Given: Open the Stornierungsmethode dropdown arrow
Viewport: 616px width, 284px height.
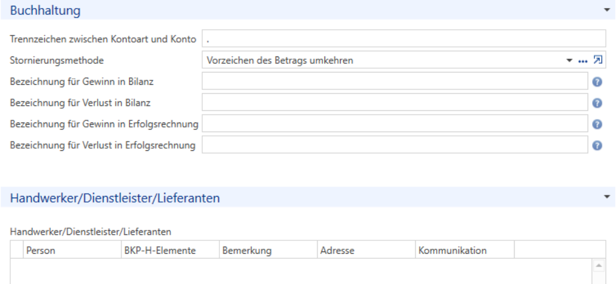Looking at the screenshot, I should pos(569,61).
